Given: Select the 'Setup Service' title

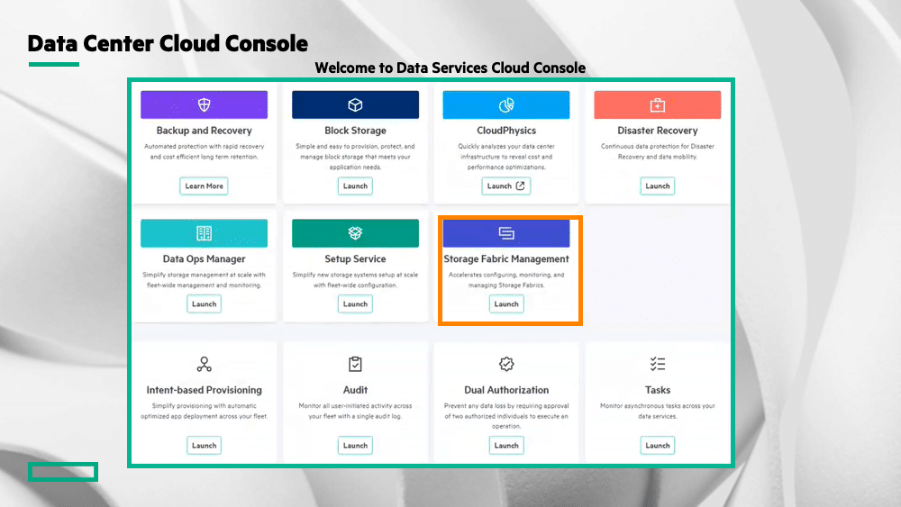Looking at the screenshot, I should [355, 259].
